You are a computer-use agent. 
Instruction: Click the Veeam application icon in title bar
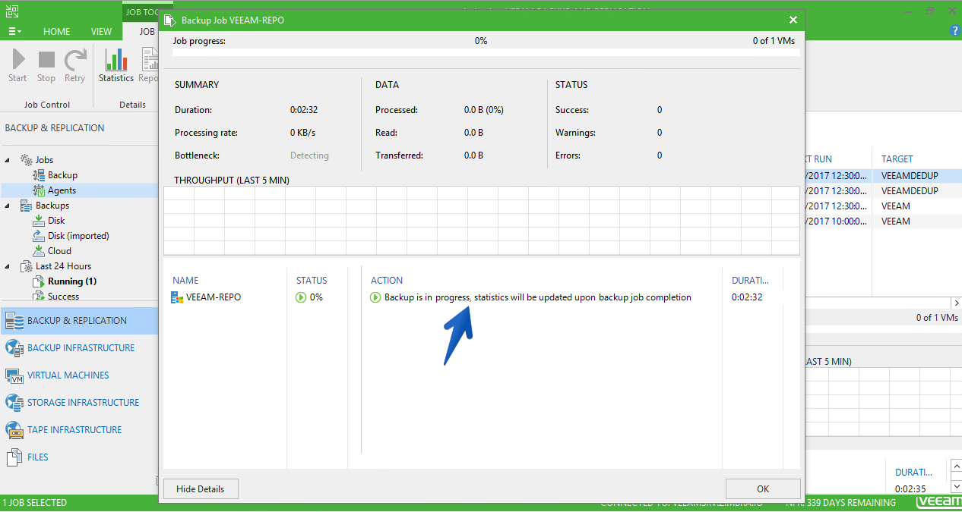(11, 11)
